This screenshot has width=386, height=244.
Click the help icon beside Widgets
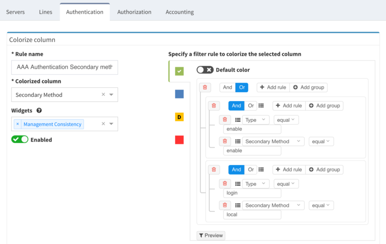[x=40, y=110]
